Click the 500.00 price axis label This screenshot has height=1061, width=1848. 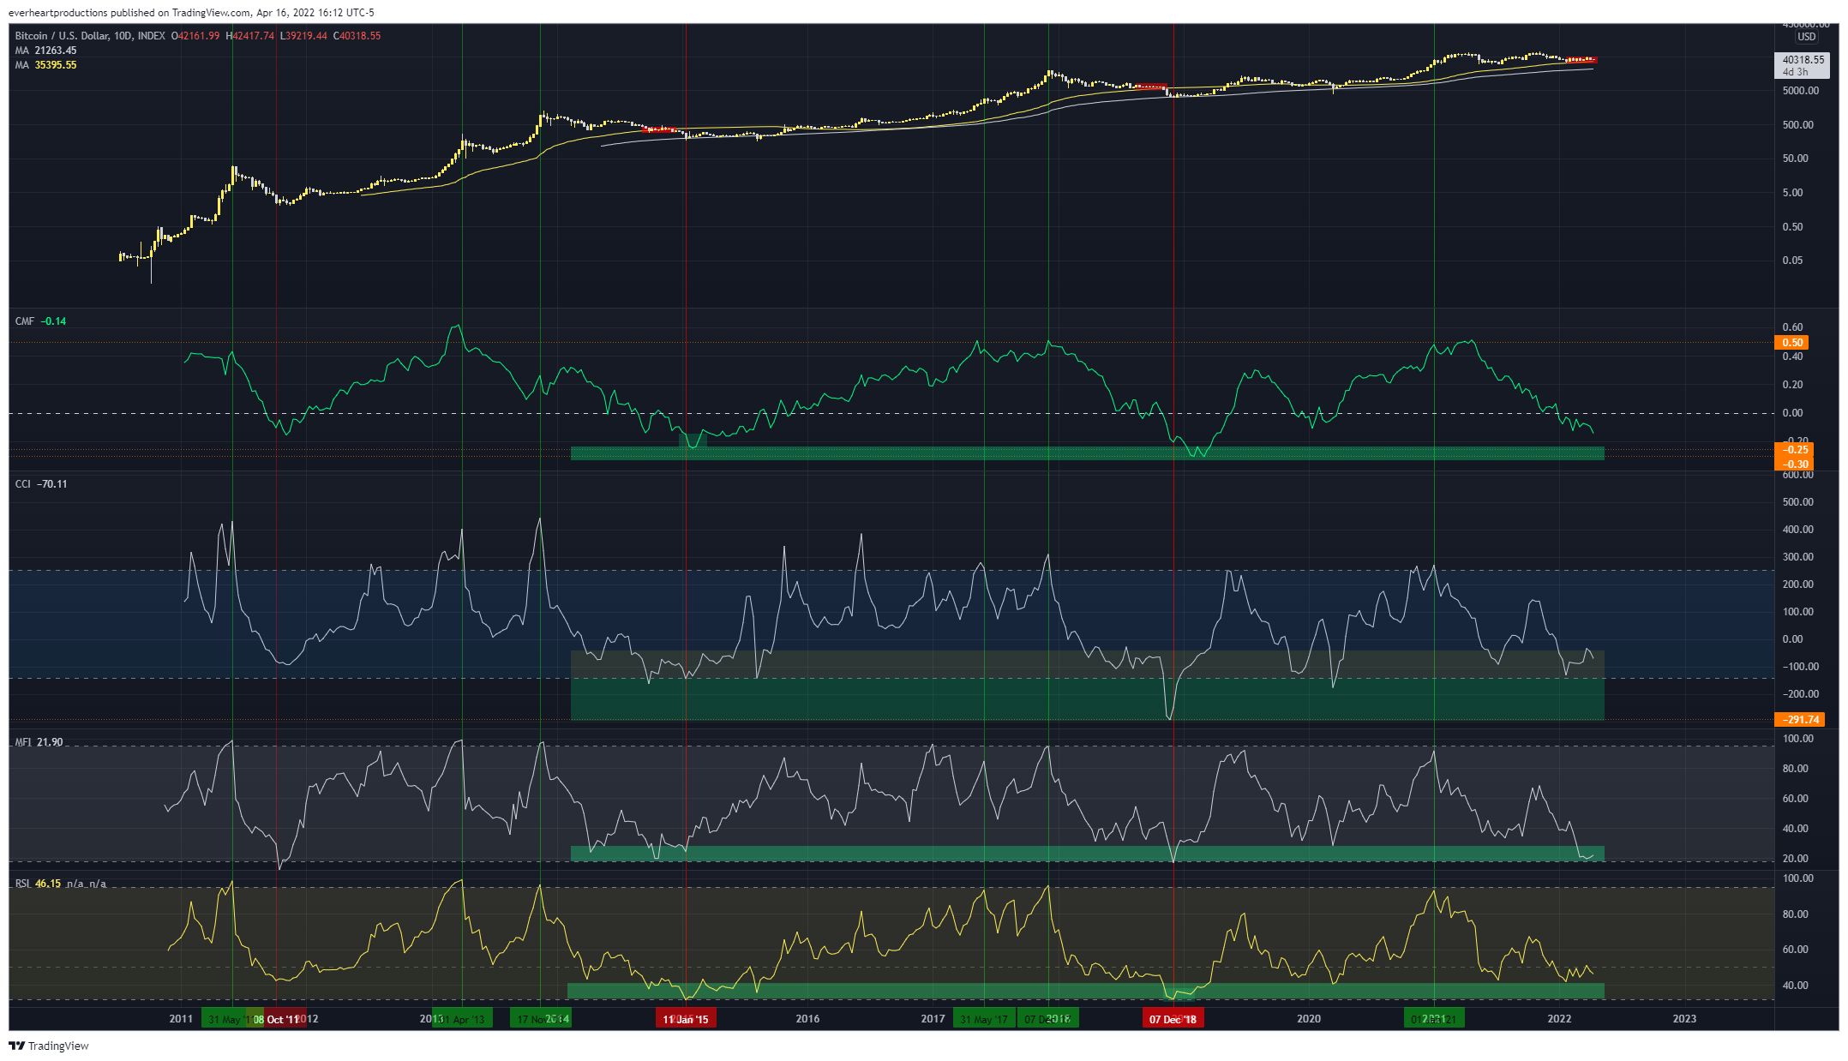[1797, 125]
